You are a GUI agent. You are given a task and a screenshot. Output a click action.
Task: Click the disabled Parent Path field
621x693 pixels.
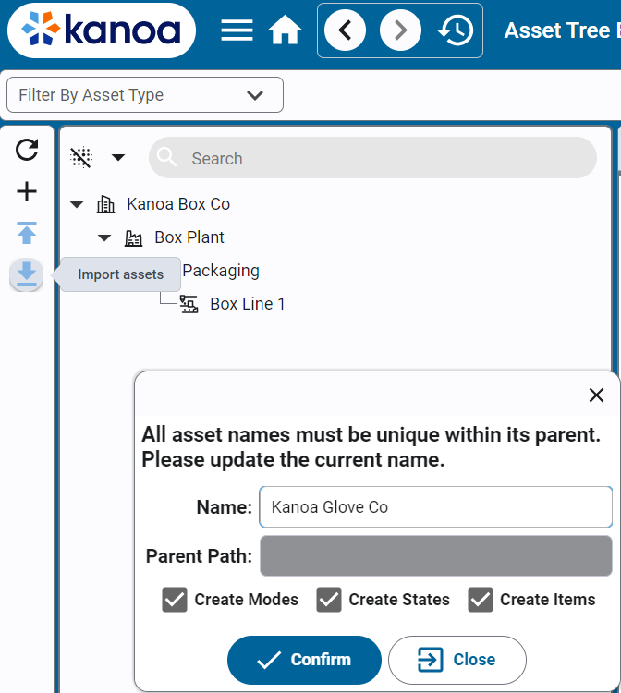tap(436, 556)
